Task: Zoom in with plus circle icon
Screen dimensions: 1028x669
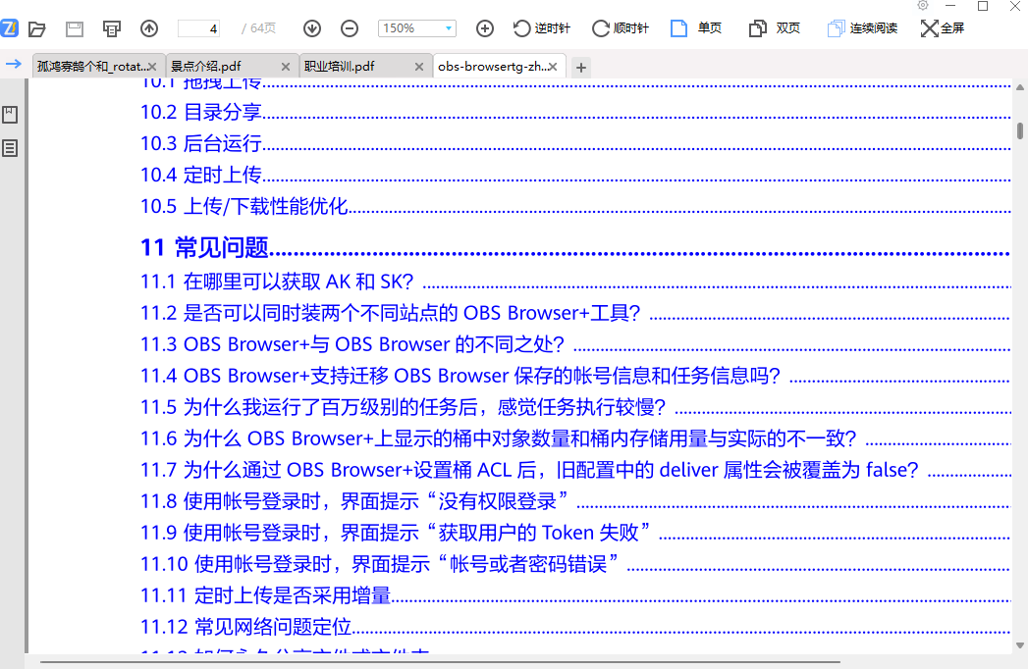Action: click(484, 28)
